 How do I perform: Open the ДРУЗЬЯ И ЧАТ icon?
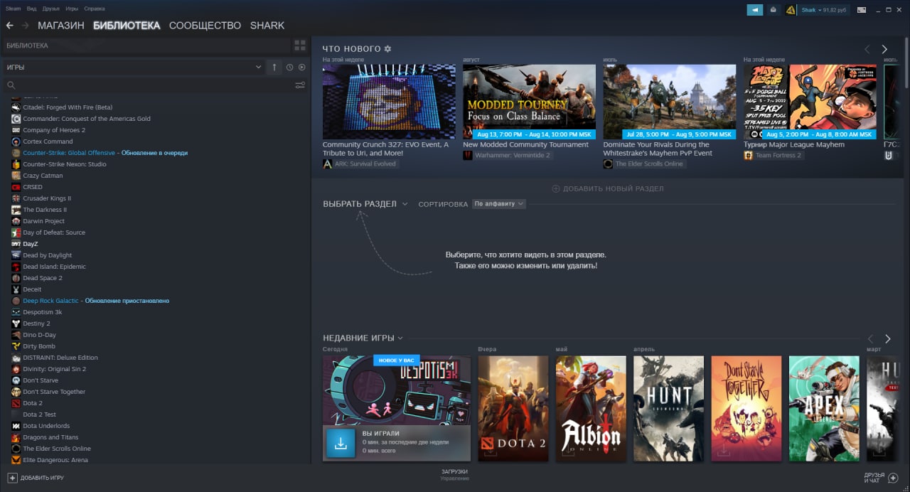point(893,478)
